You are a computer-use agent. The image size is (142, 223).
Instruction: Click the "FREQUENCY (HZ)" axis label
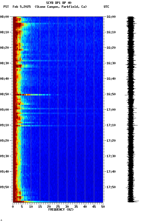[61, 210]
